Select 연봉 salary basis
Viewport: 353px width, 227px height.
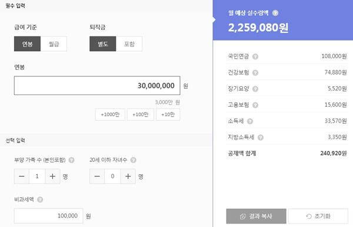click(27, 44)
